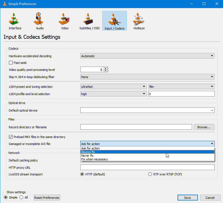Open the Interface settings section

(x=14, y=20)
